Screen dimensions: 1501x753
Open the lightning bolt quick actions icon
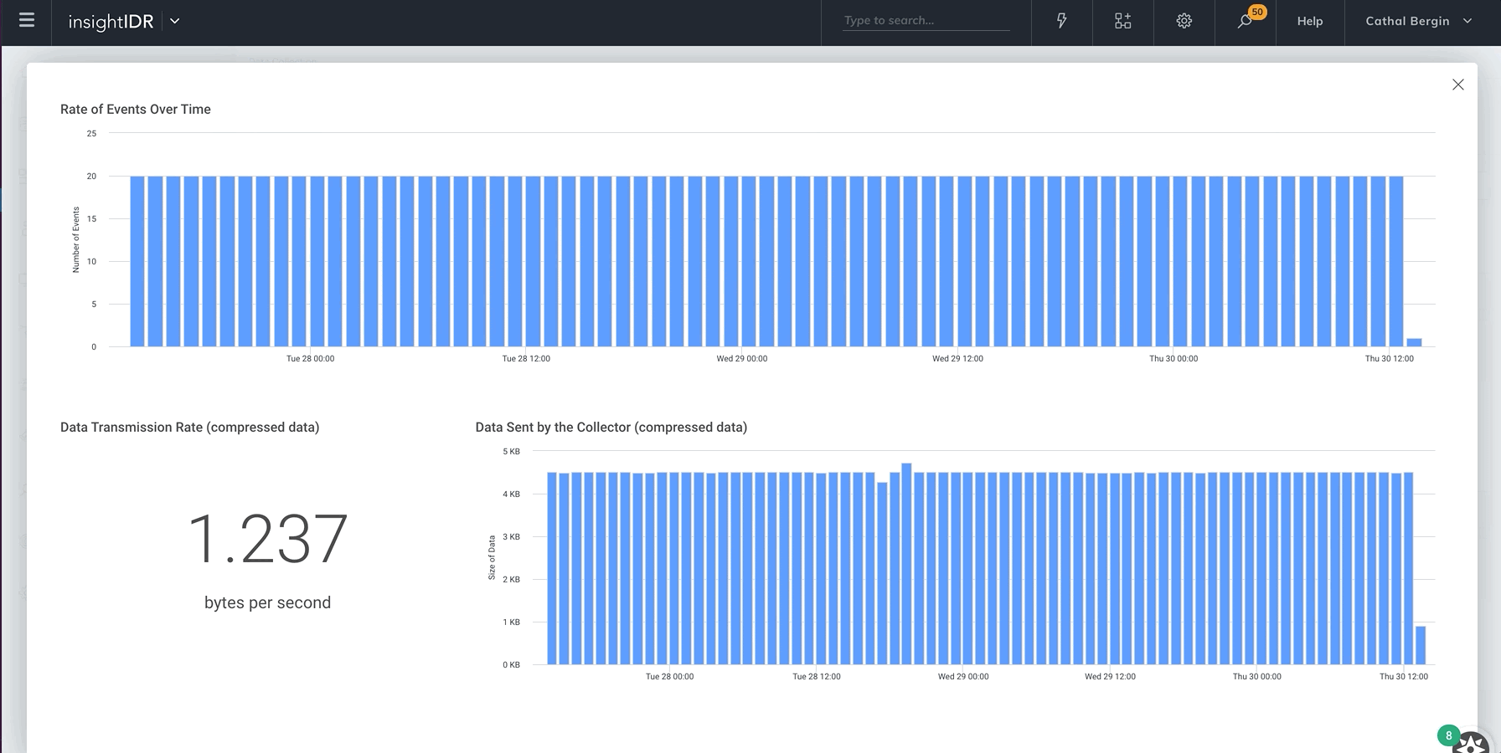tap(1061, 21)
